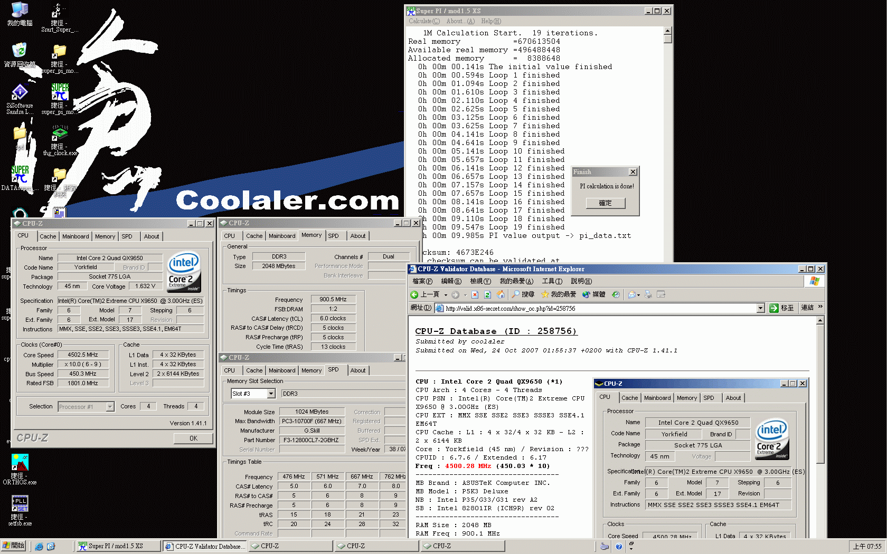
Task: Open ORTHOS.exe desktop shortcut
Action: point(20,470)
